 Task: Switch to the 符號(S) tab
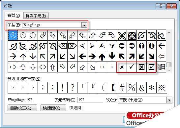pos(14,16)
